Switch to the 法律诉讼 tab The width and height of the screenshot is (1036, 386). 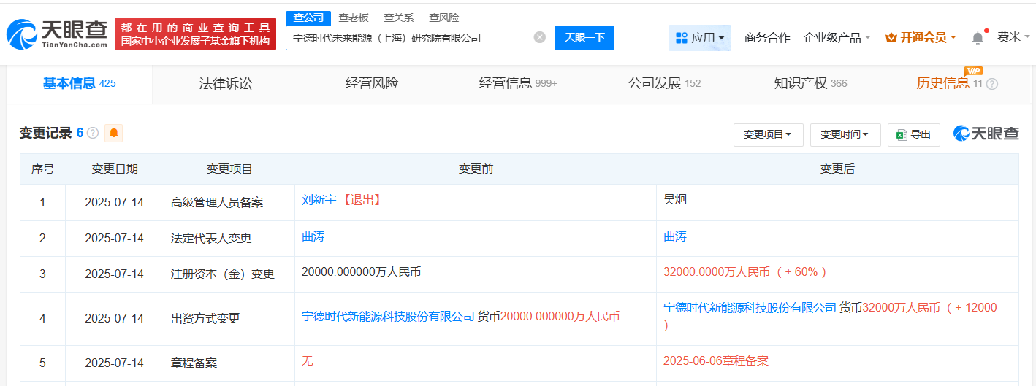[x=226, y=83]
